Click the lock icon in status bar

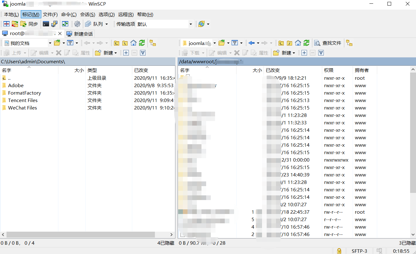339,251
